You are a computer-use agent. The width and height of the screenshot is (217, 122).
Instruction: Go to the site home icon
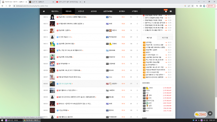point(44,11)
